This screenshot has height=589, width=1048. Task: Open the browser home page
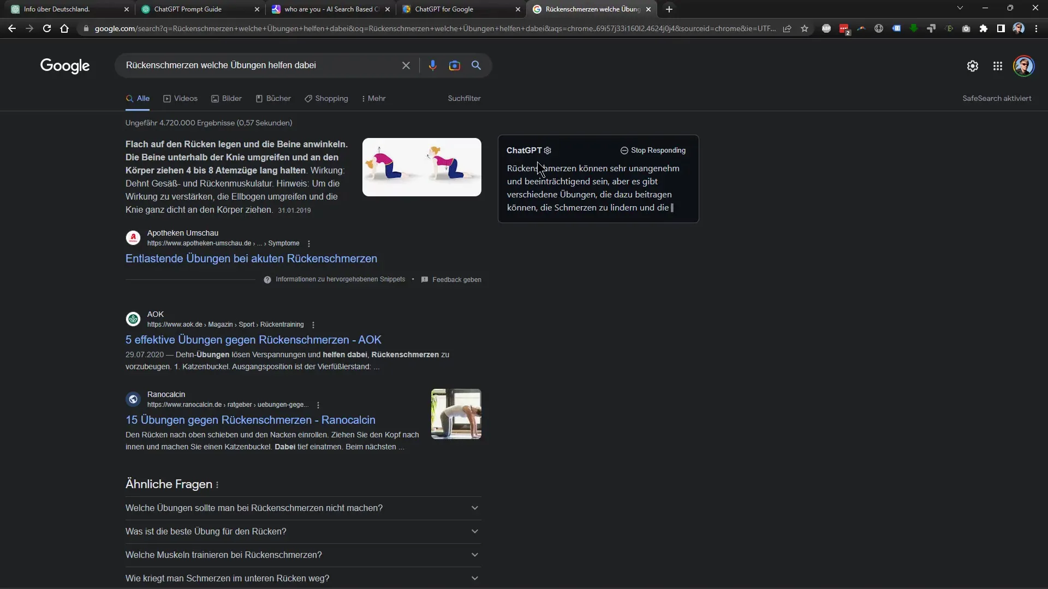[x=64, y=28]
